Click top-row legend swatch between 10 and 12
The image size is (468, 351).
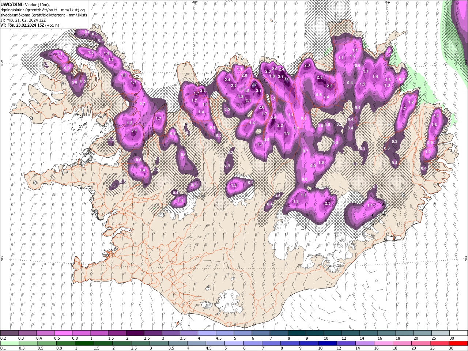click(x=333, y=333)
